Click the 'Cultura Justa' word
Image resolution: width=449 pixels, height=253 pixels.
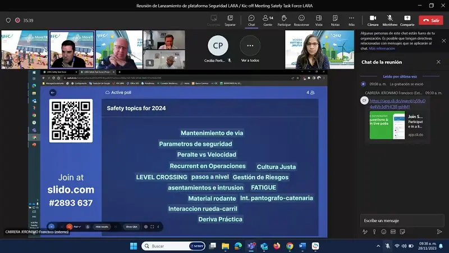[x=276, y=167]
